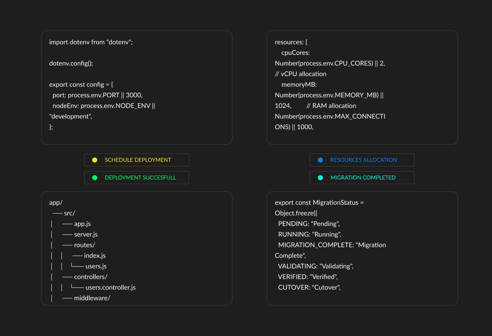Click the 'PENDING: "Pending",' line
The height and width of the screenshot is (336, 492).
click(x=309, y=224)
